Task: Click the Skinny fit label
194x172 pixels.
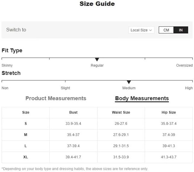Action: point(7,65)
